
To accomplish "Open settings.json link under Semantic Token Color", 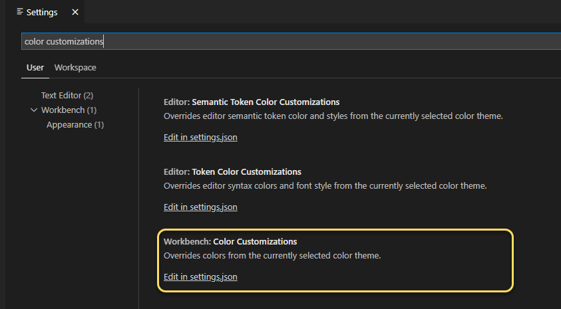I will click(x=200, y=138).
